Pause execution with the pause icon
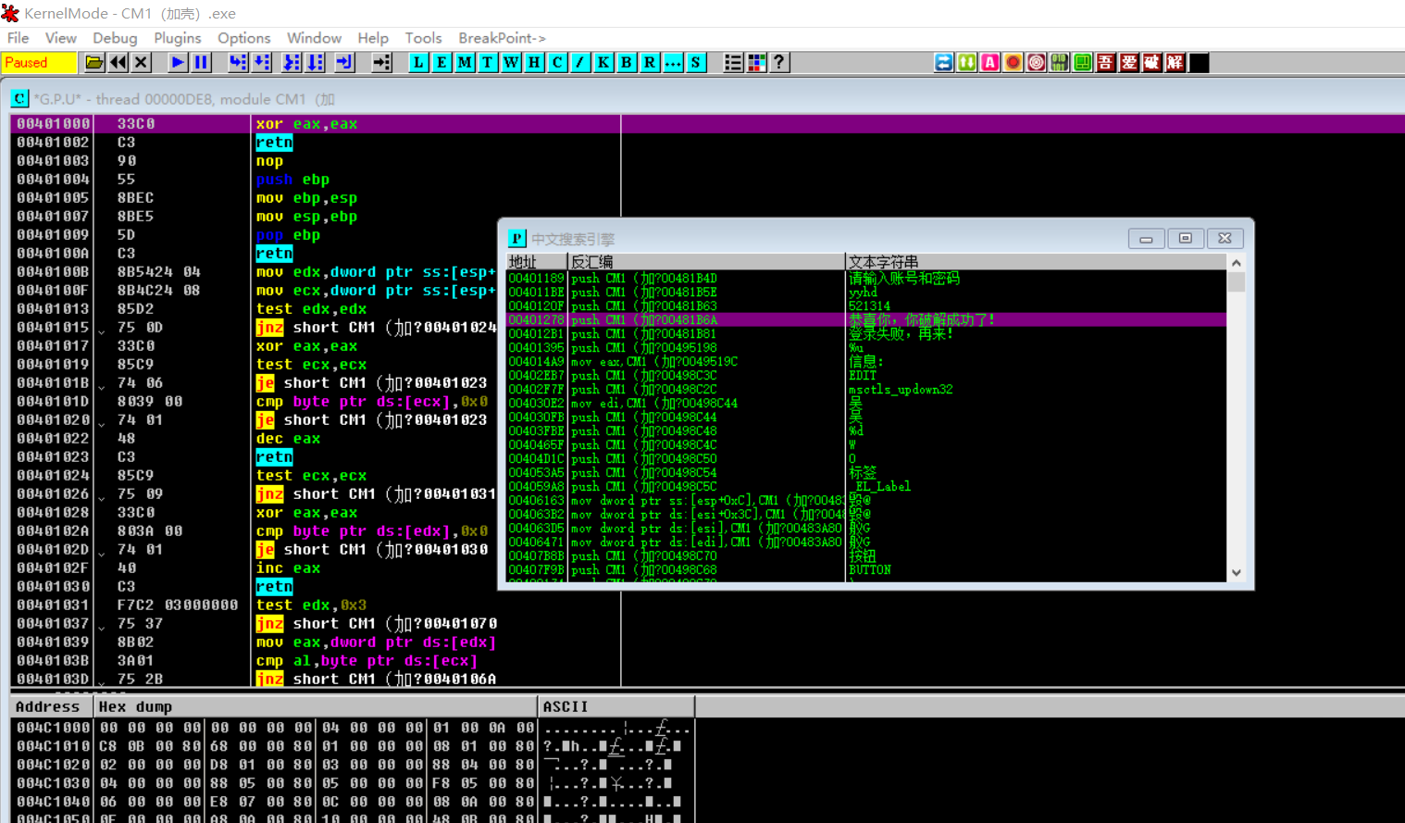The width and height of the screenshot is (1405, 823). 201,62
